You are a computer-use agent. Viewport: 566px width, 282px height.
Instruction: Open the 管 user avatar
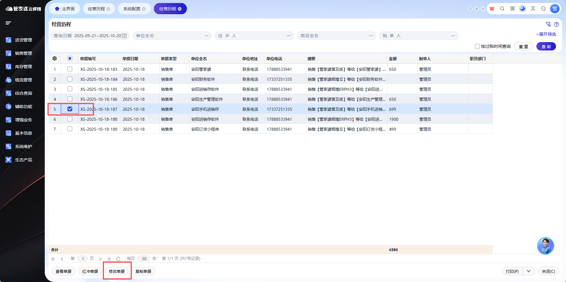click(x=555, y=9)
